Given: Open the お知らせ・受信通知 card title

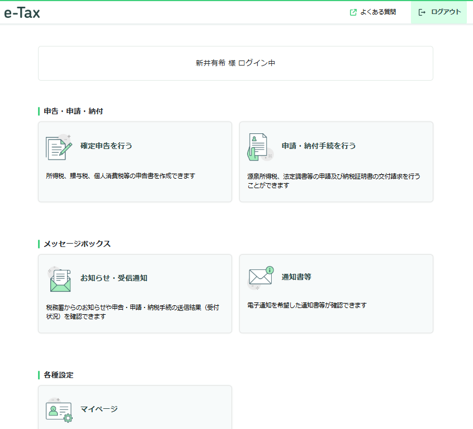Looking at the screenshot, I should [113, 278].
